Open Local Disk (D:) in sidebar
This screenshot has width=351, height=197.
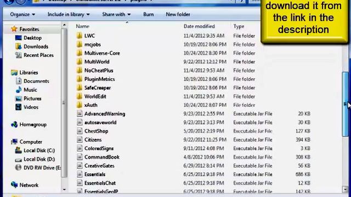(39, 159)
